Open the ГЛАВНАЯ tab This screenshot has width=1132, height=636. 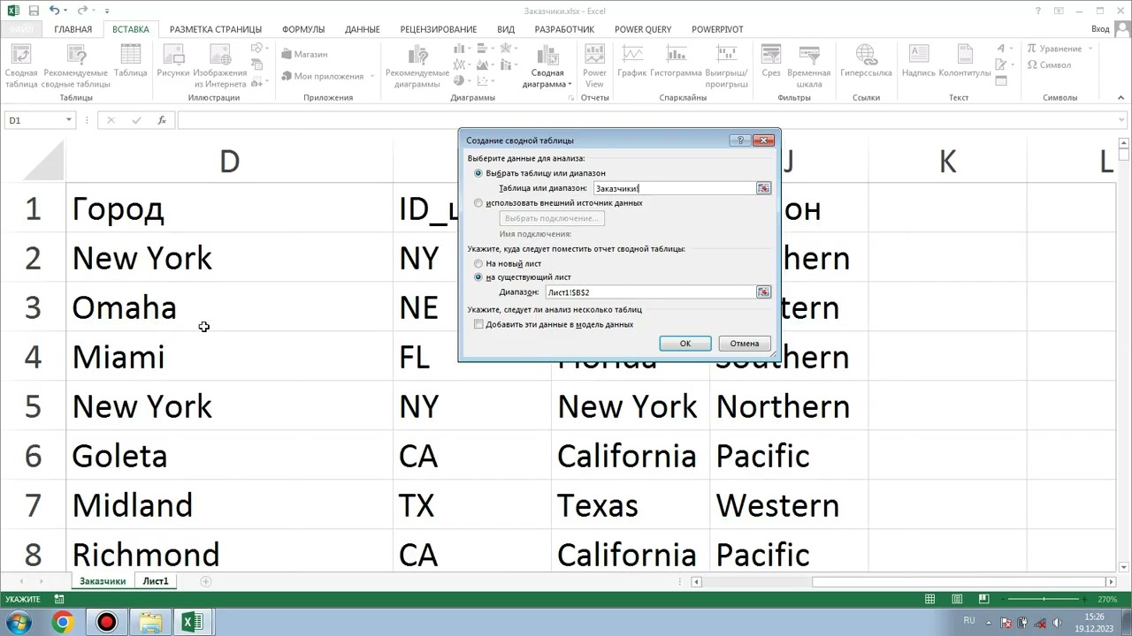(73, 29)
